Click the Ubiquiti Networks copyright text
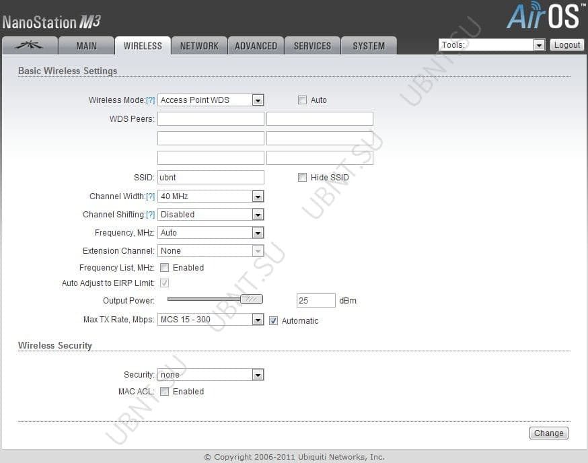The width and height of the screenshot is (588, 463). coord(295,457)
